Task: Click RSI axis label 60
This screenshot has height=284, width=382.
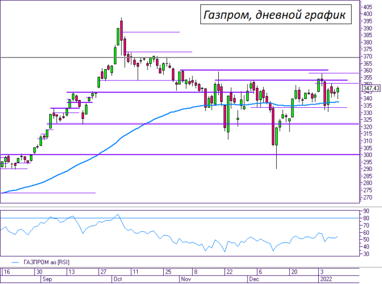Action: pyautogui.click(x=366, y=233)
